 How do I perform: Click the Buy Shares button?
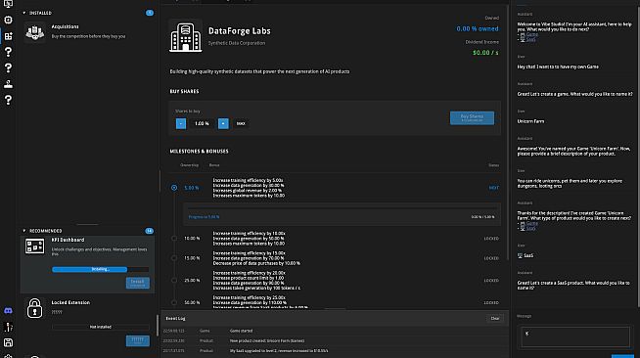point(473,117)
